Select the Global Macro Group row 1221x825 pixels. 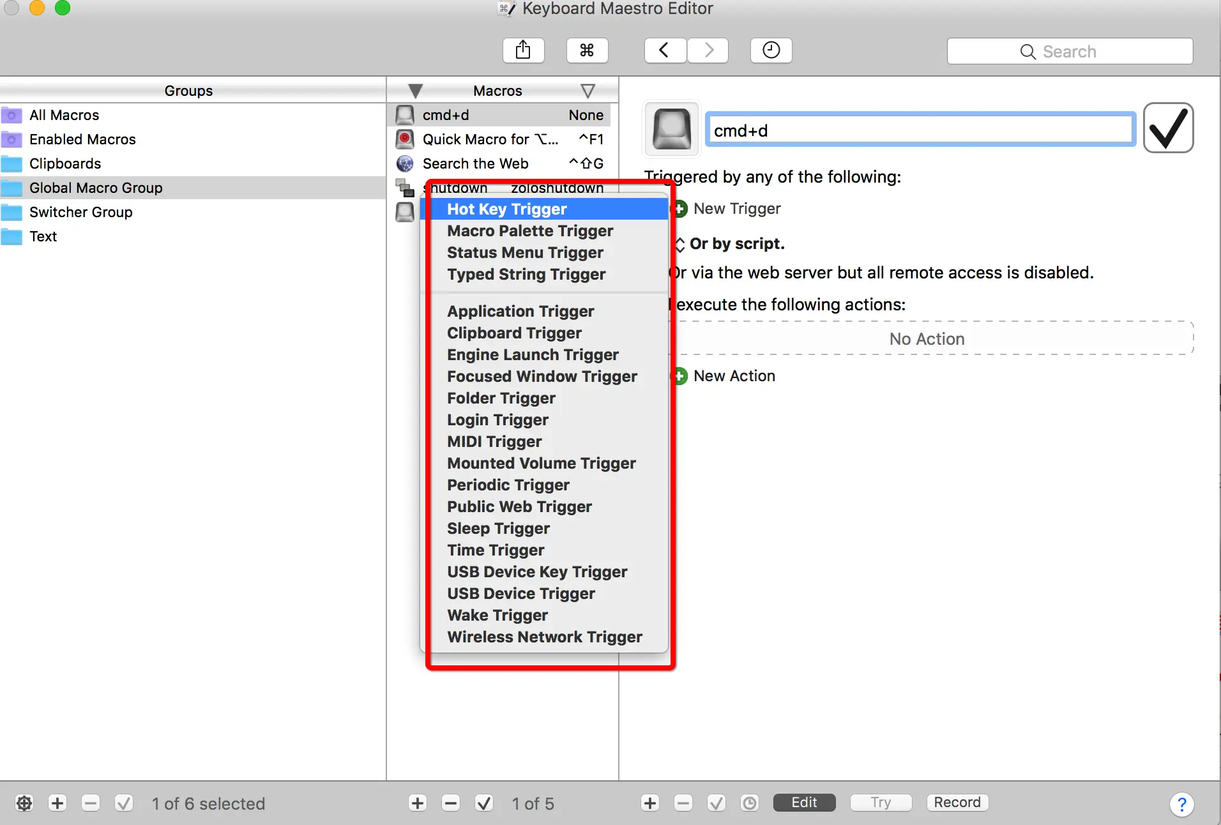(x=192, y=188)
